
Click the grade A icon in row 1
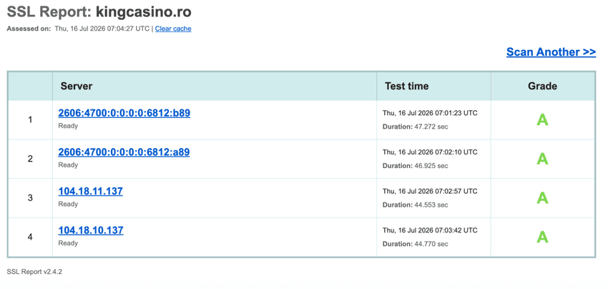click(542, 120)
